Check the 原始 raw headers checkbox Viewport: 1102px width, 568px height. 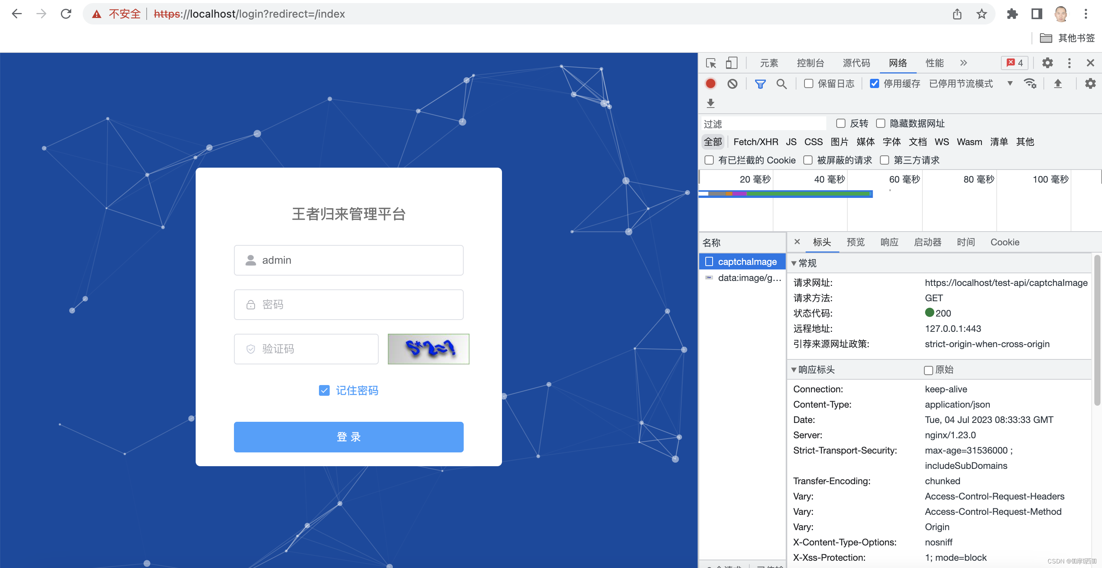click(928, 370)
